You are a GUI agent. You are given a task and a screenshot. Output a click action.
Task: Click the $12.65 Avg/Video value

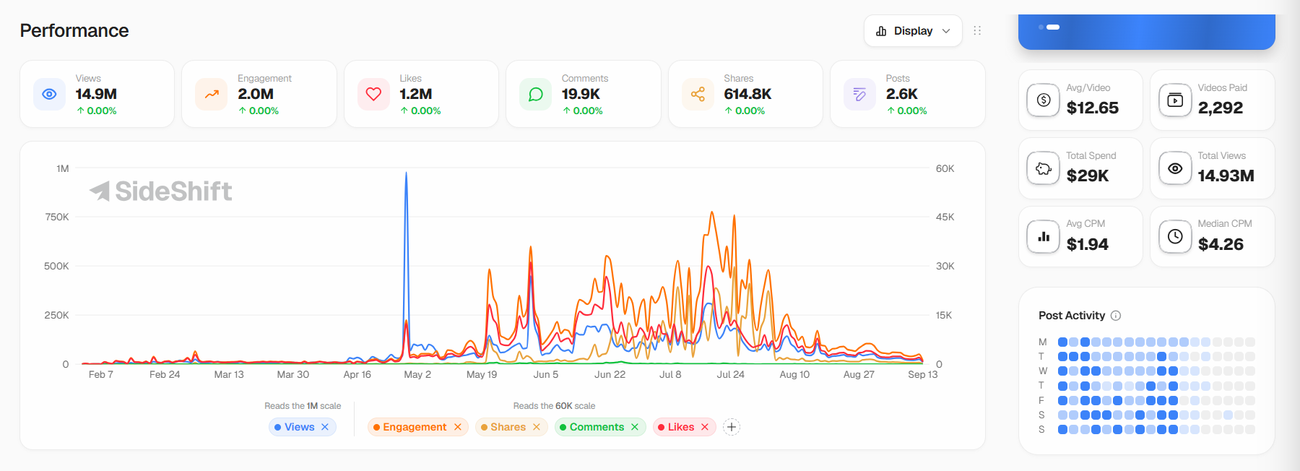pyautogui.click(x=1093, y=108)
